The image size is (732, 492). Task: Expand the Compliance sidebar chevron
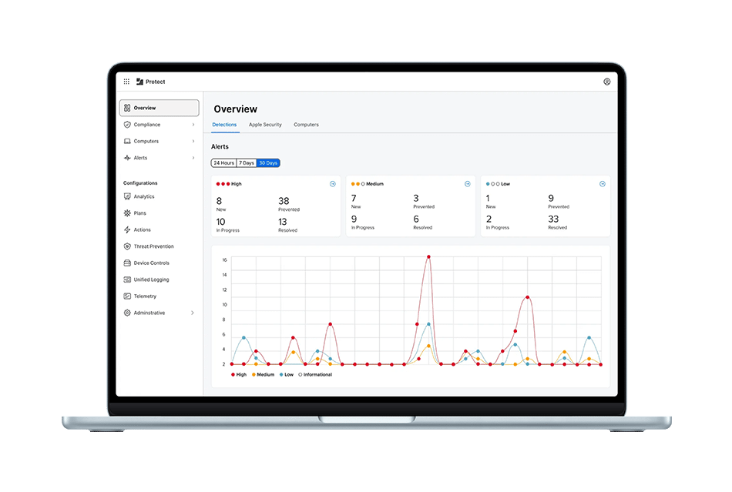tap(193, 125)
